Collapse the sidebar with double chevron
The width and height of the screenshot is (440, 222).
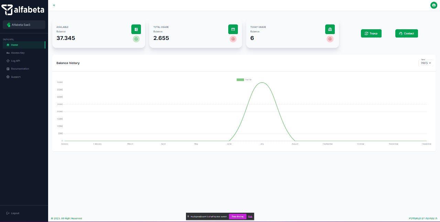[x=54, y=5]
